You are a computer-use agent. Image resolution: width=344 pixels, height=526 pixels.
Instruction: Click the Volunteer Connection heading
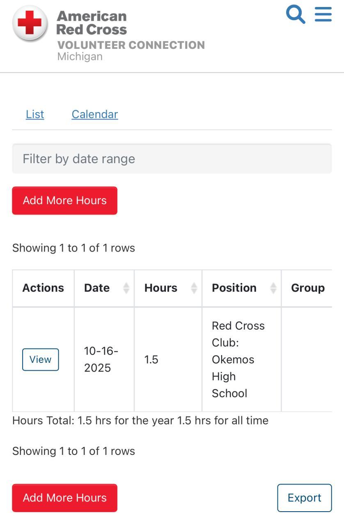tap(131, 45)
